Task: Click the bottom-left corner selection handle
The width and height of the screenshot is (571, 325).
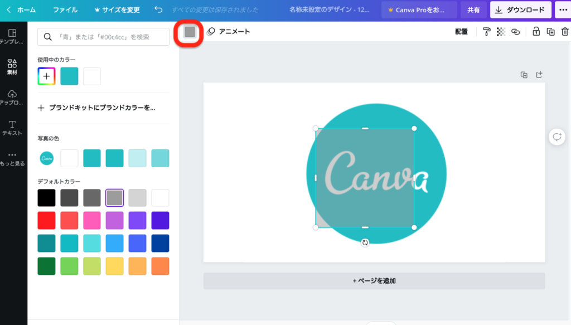Action: [316, 227]
